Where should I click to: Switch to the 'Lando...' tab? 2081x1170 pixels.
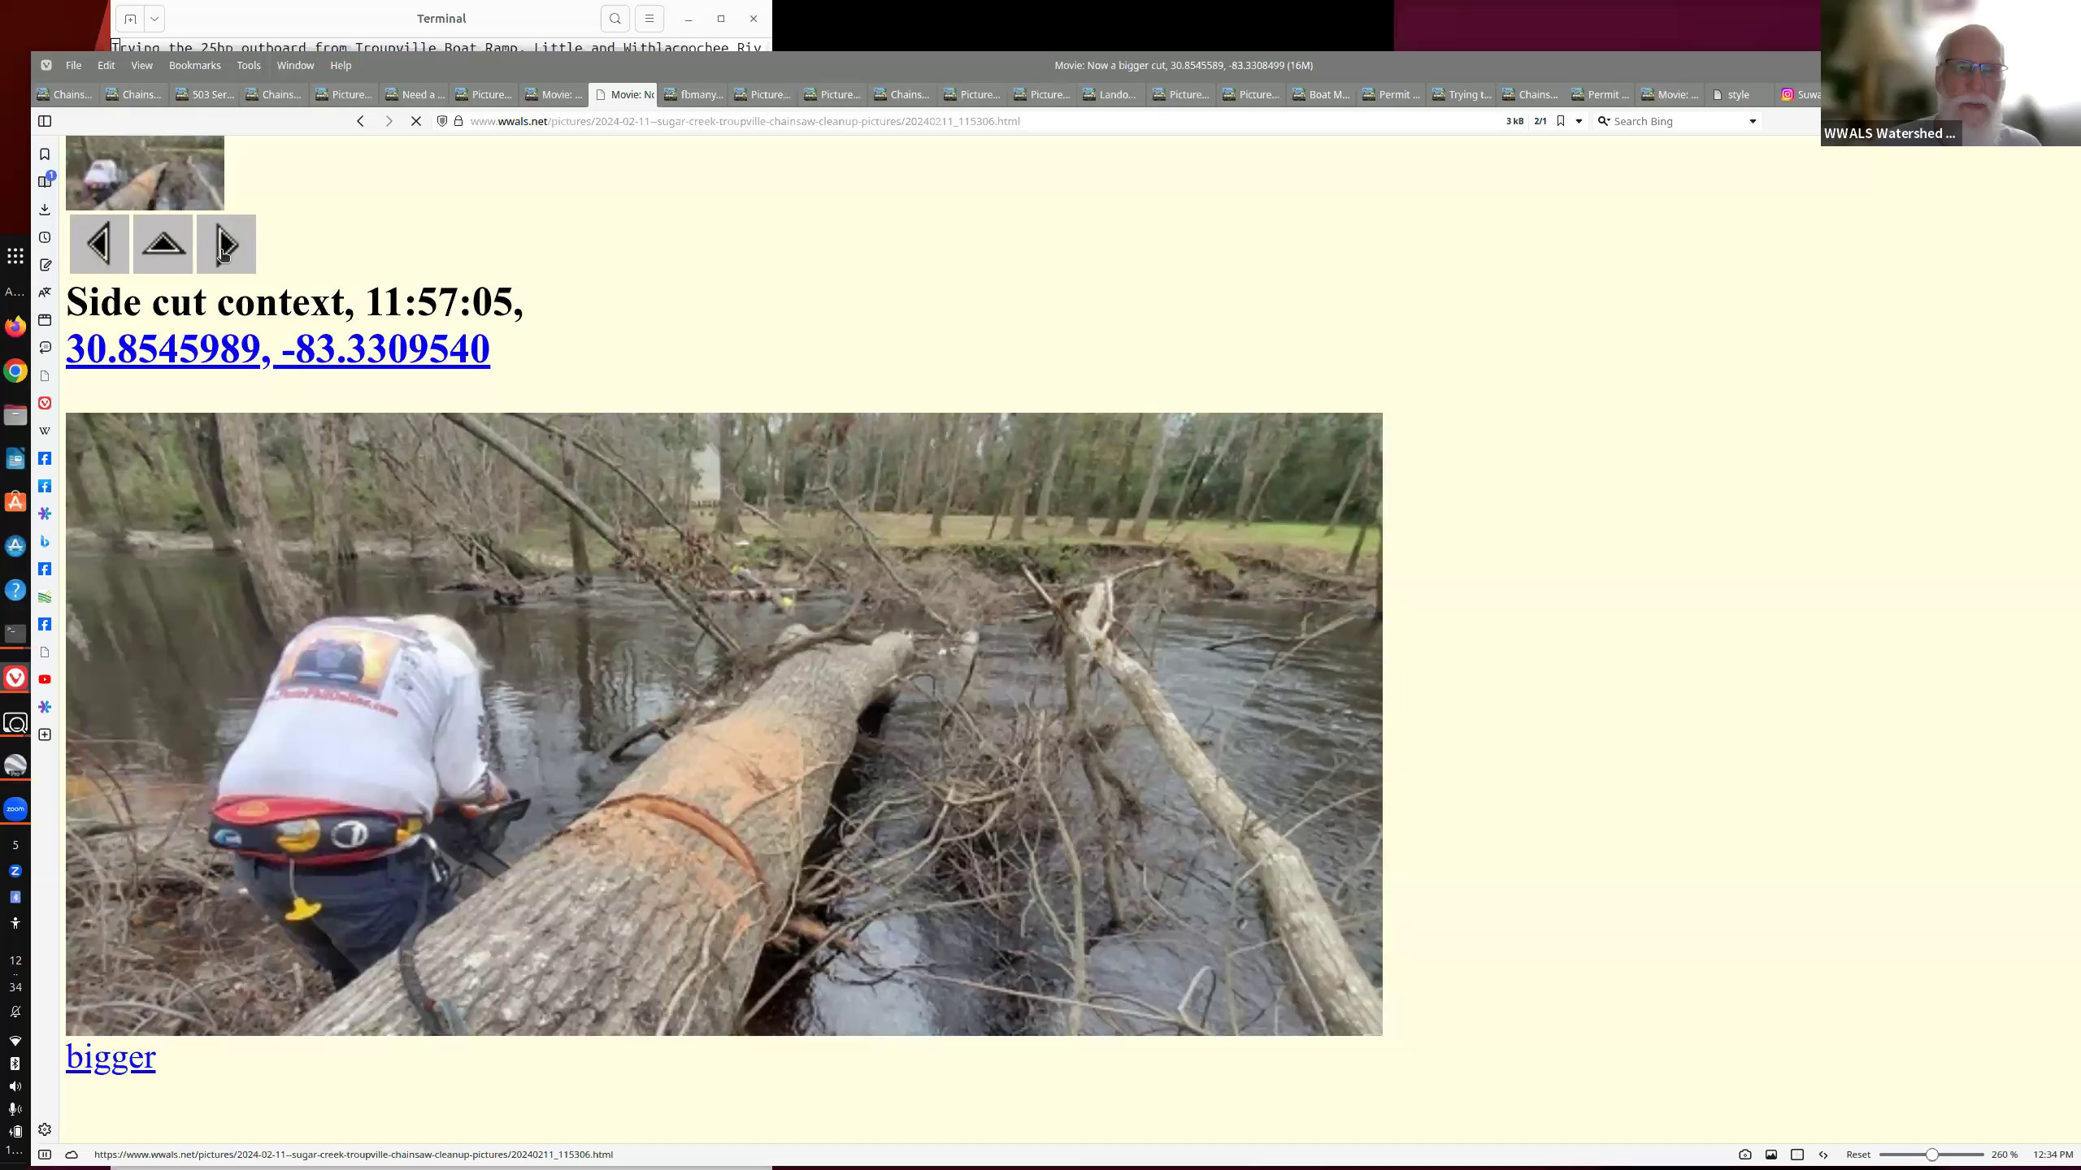pos(1109,94)
